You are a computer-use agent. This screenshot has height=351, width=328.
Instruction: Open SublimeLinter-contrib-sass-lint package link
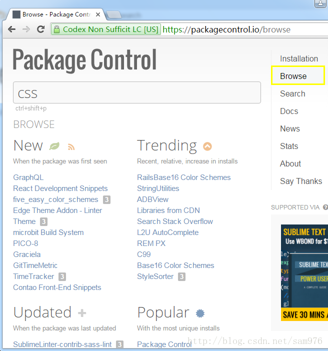tap(62, 344)
